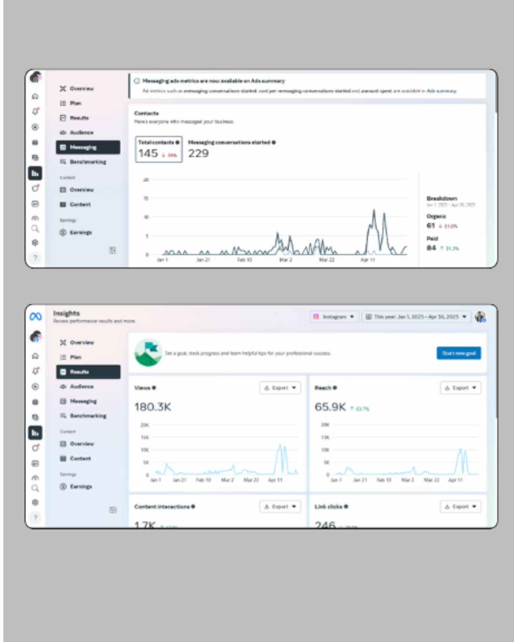
Task: Click the search magnifier in lower window rail
Action: tap(35, 488)
